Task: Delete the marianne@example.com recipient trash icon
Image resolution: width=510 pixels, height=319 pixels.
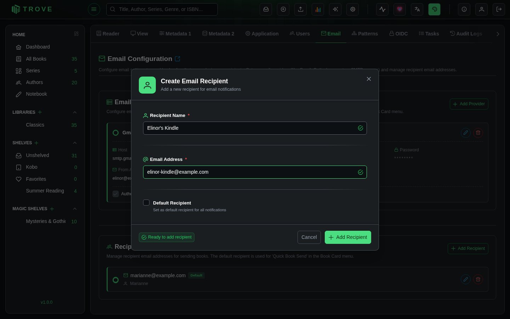Action: (x=478, y=279)
